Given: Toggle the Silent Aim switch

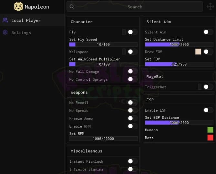Looking at the screenshot, I should (x=208, y=32).
